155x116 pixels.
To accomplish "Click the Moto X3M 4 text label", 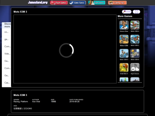I will (x=135, y=31).
